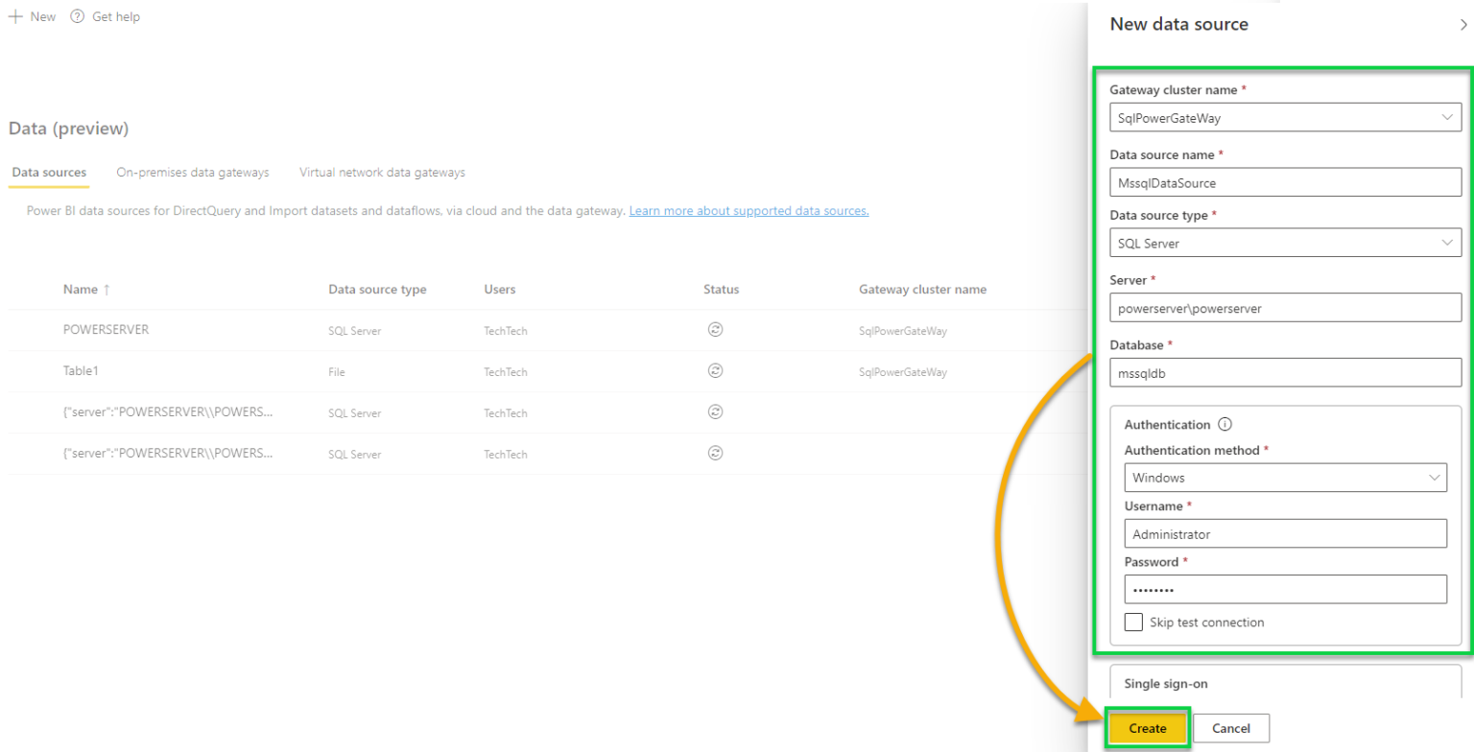Collapse the New data source panel chevron
Image resolution: width=1474 pixels, height=752 pixels.
tap(1462, 26)
